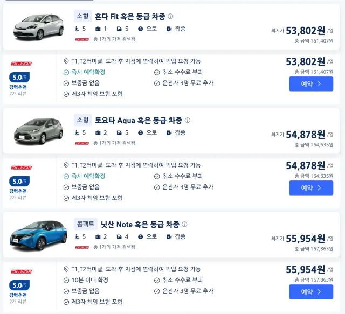Click supplier logo in 혼다 Fit offer row

20,64
